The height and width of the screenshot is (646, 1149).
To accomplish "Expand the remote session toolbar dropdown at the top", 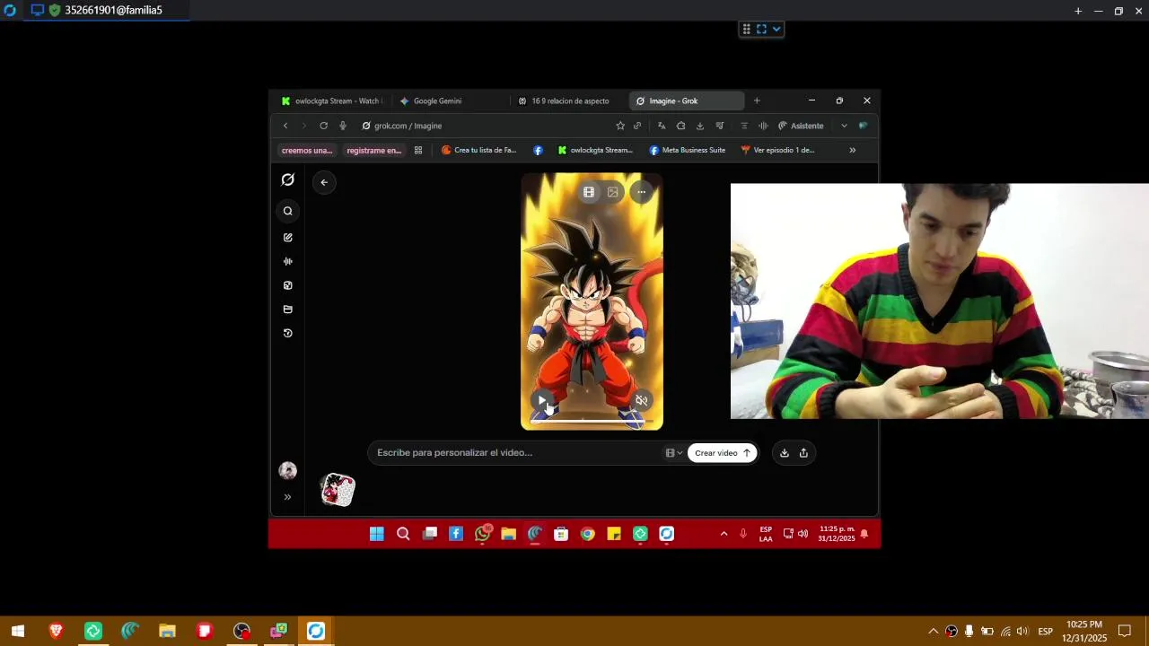I will coord(776,30).
